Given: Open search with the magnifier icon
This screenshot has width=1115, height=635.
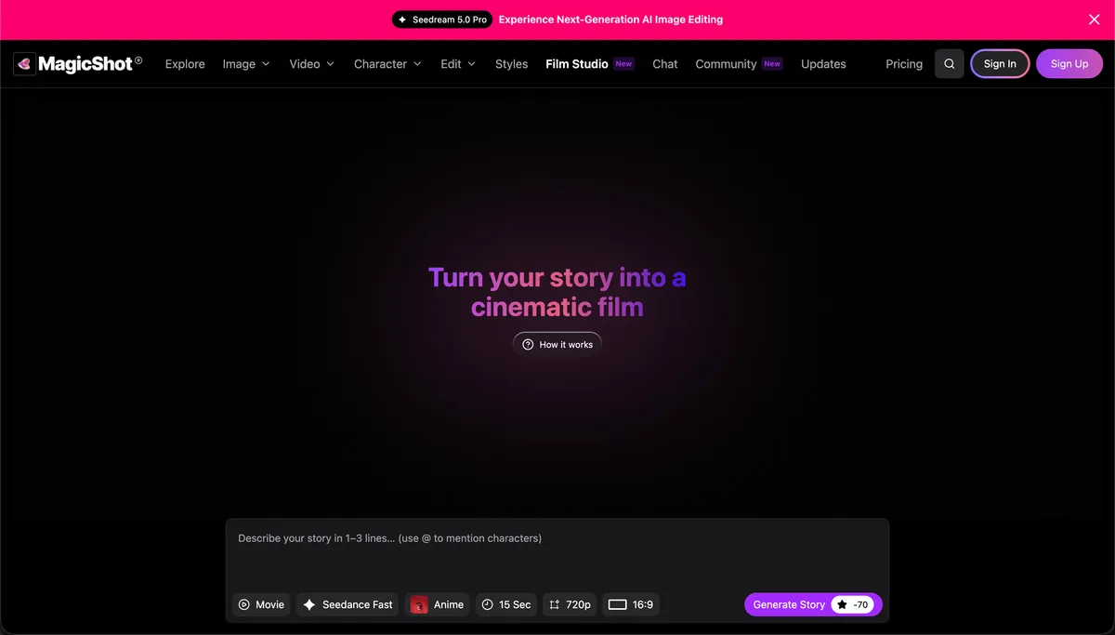Looking at the screenshot, I should (949, 64).
